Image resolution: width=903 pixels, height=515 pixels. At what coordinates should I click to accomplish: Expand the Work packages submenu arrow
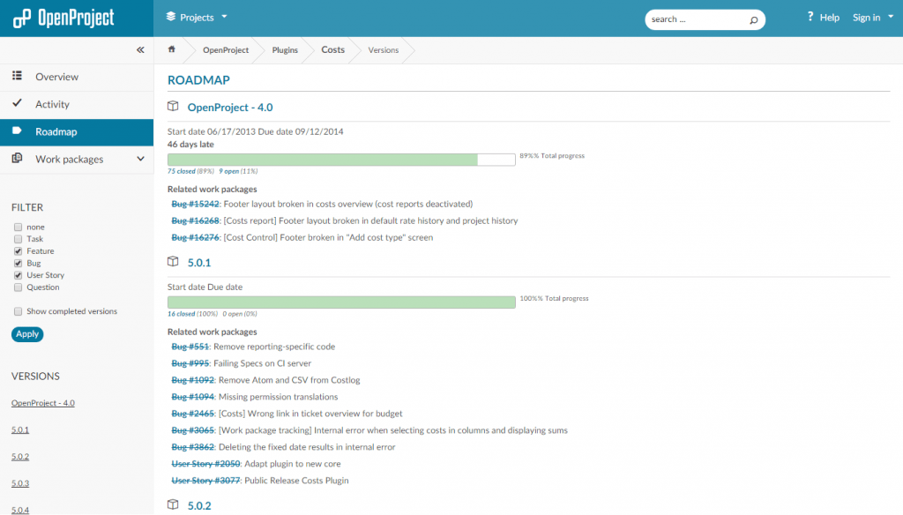[x=140, y=160]
